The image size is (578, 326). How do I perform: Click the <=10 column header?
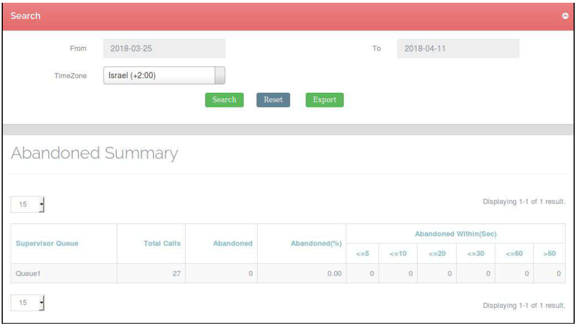(398, 254)
